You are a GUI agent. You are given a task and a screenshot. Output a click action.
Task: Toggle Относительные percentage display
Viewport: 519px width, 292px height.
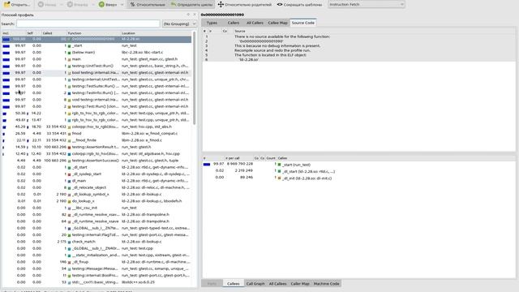coord(148,5)
